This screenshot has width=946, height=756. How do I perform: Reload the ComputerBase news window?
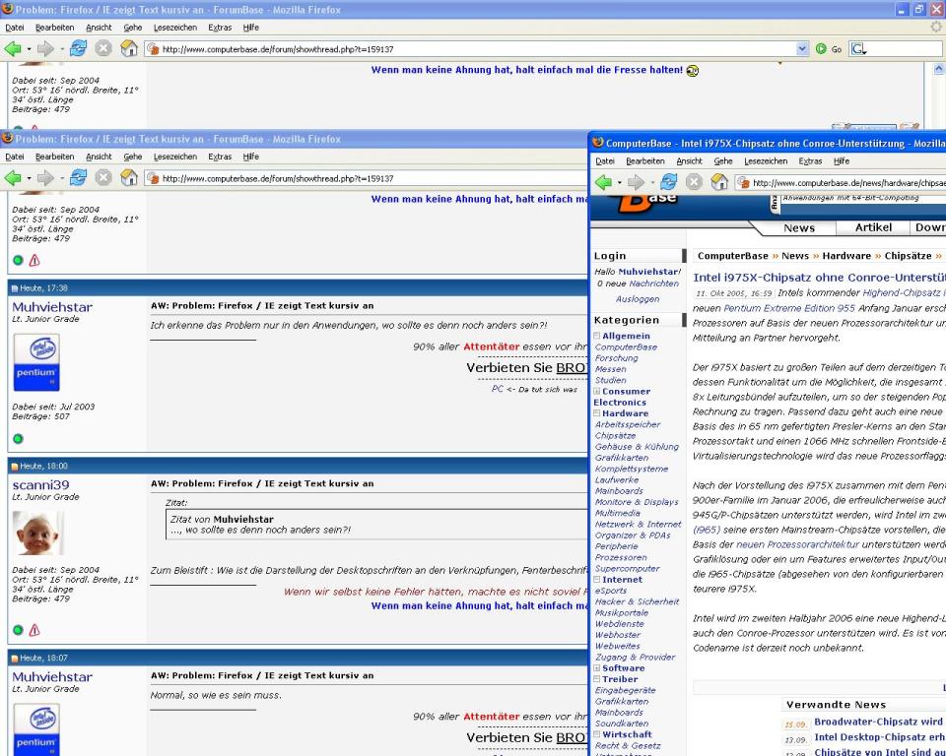(x=668, y=182)
